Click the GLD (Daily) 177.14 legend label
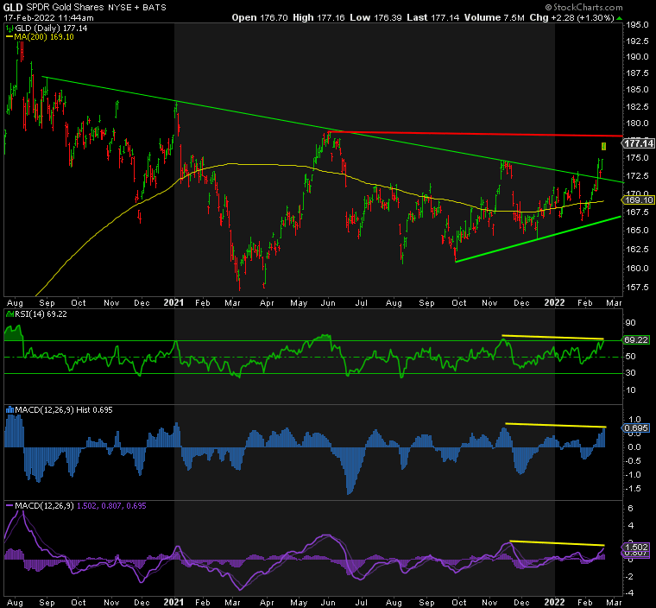 coord(52,28)
